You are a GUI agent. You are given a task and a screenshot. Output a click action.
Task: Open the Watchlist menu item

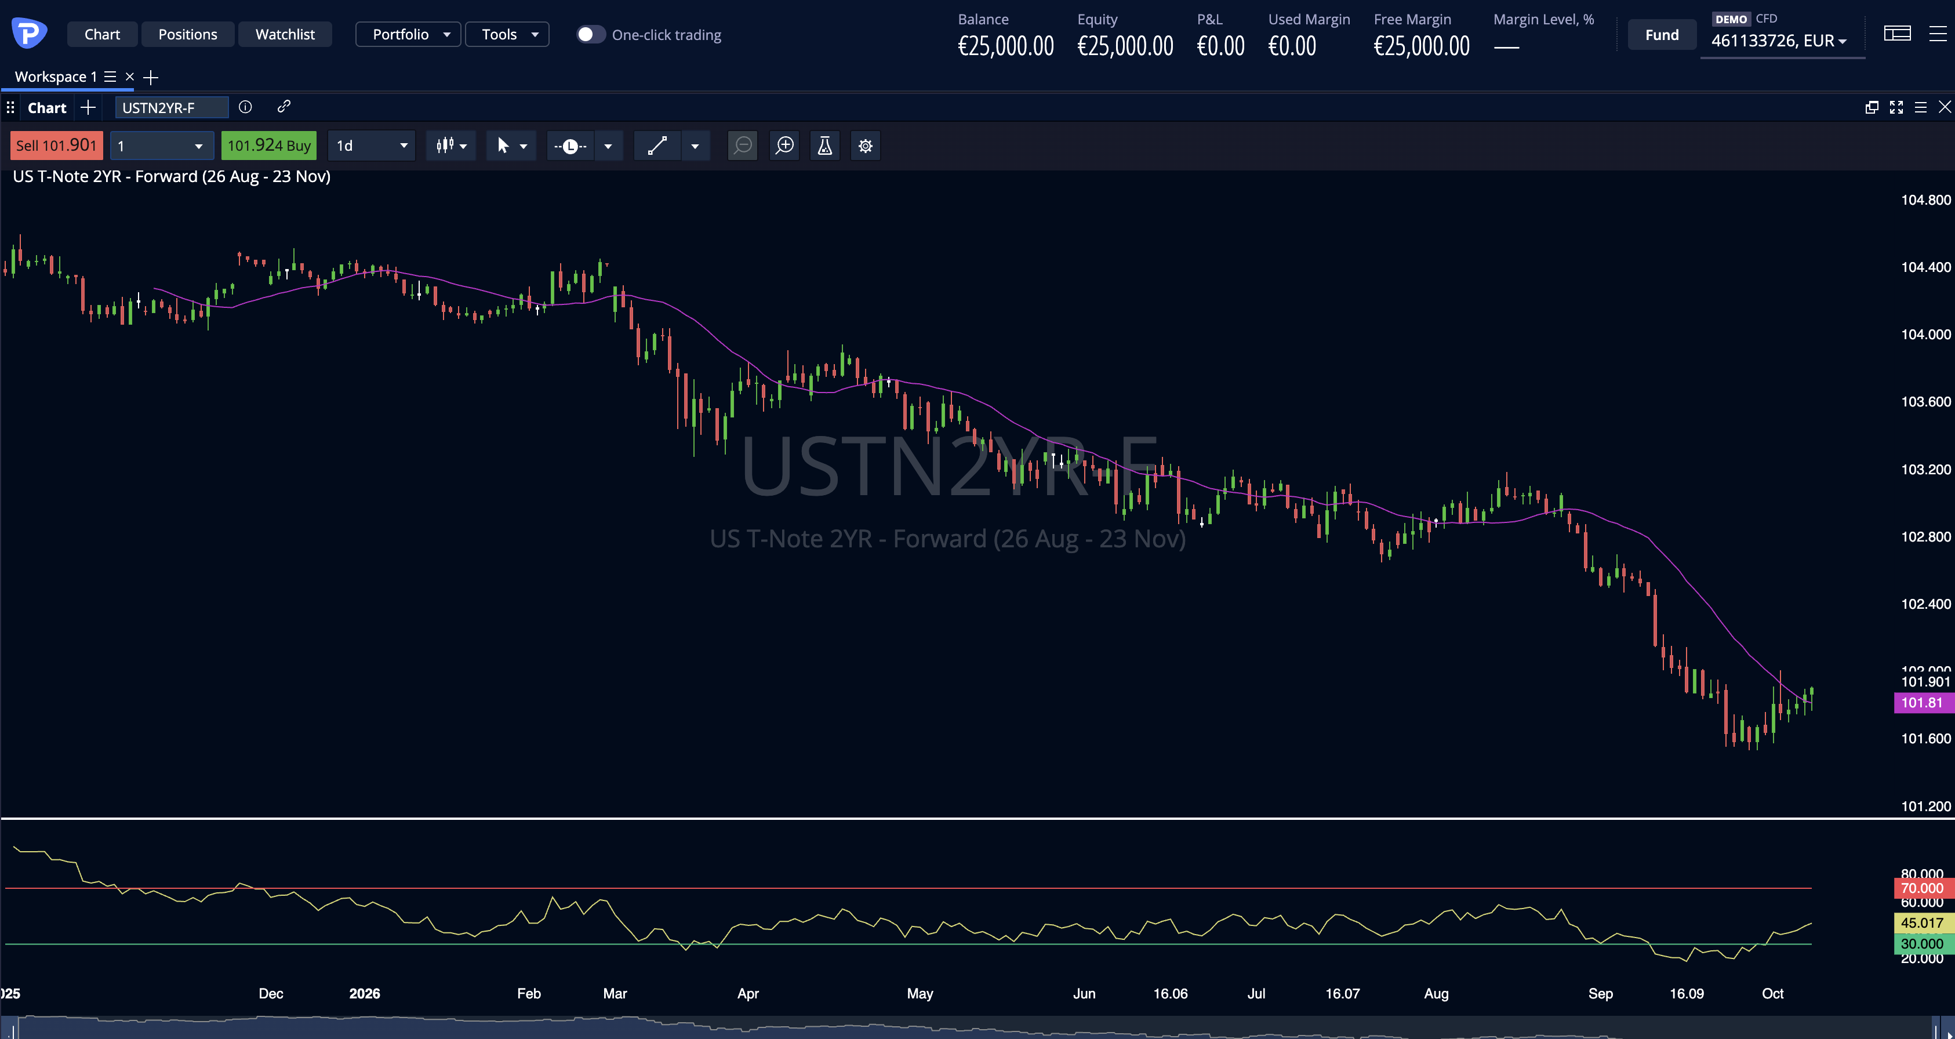coord(285,34)
